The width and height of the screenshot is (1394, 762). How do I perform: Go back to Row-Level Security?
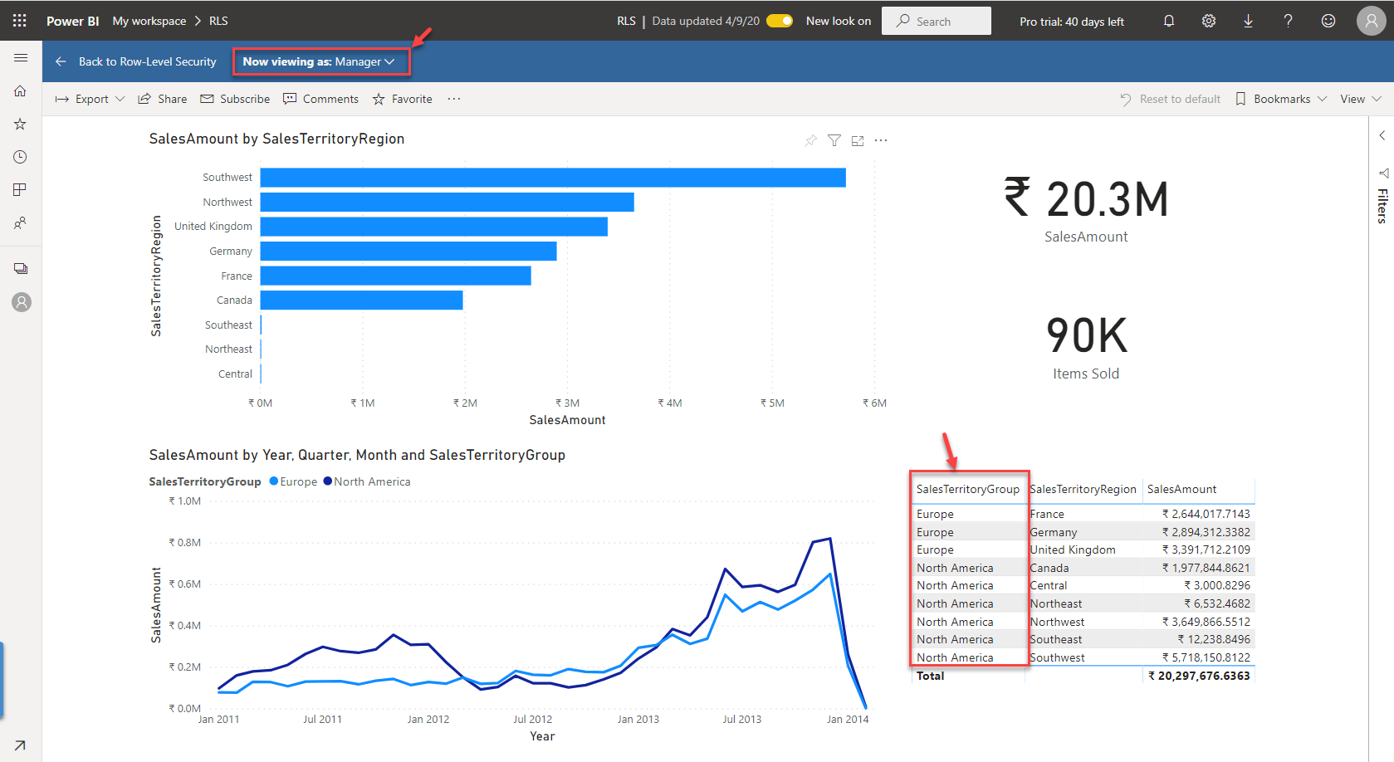pyautogui.click(x=136, y=61)
